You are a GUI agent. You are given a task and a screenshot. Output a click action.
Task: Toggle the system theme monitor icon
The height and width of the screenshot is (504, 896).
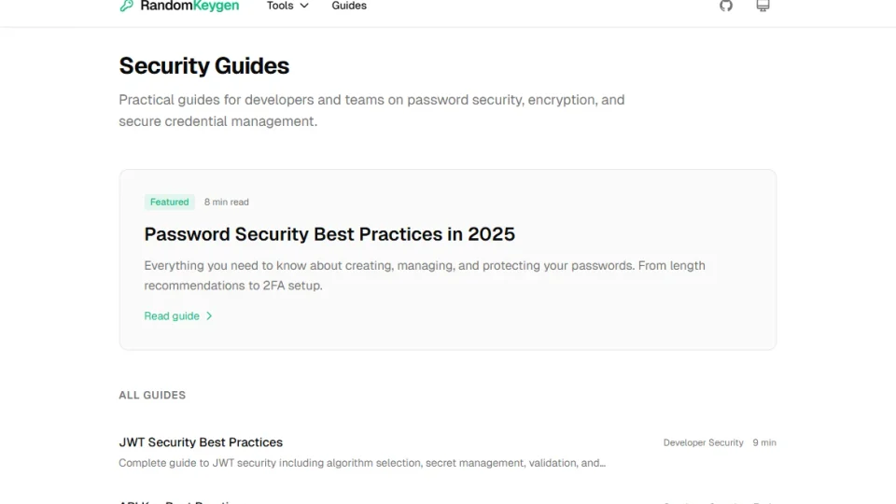tap(763, 6)
